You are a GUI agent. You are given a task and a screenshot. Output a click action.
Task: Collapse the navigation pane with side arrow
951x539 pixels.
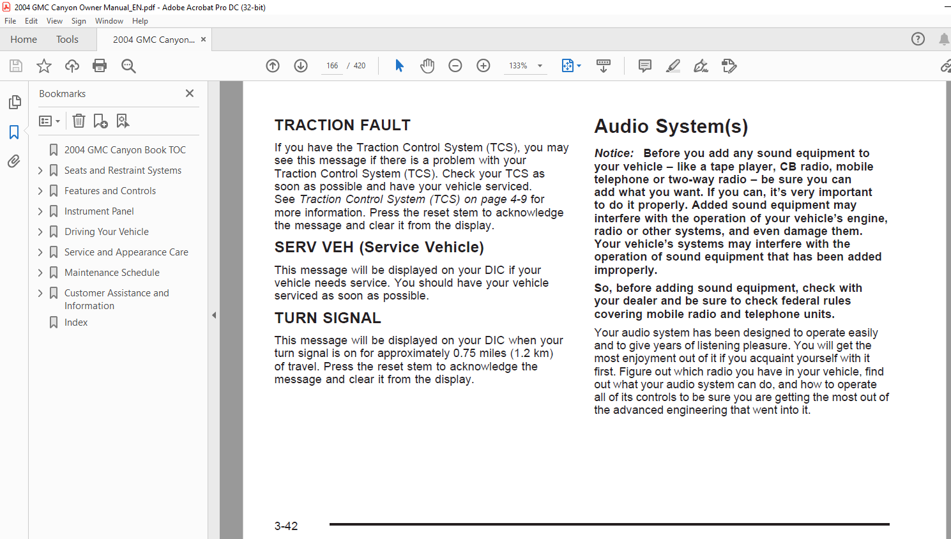[x=214, y=315]
